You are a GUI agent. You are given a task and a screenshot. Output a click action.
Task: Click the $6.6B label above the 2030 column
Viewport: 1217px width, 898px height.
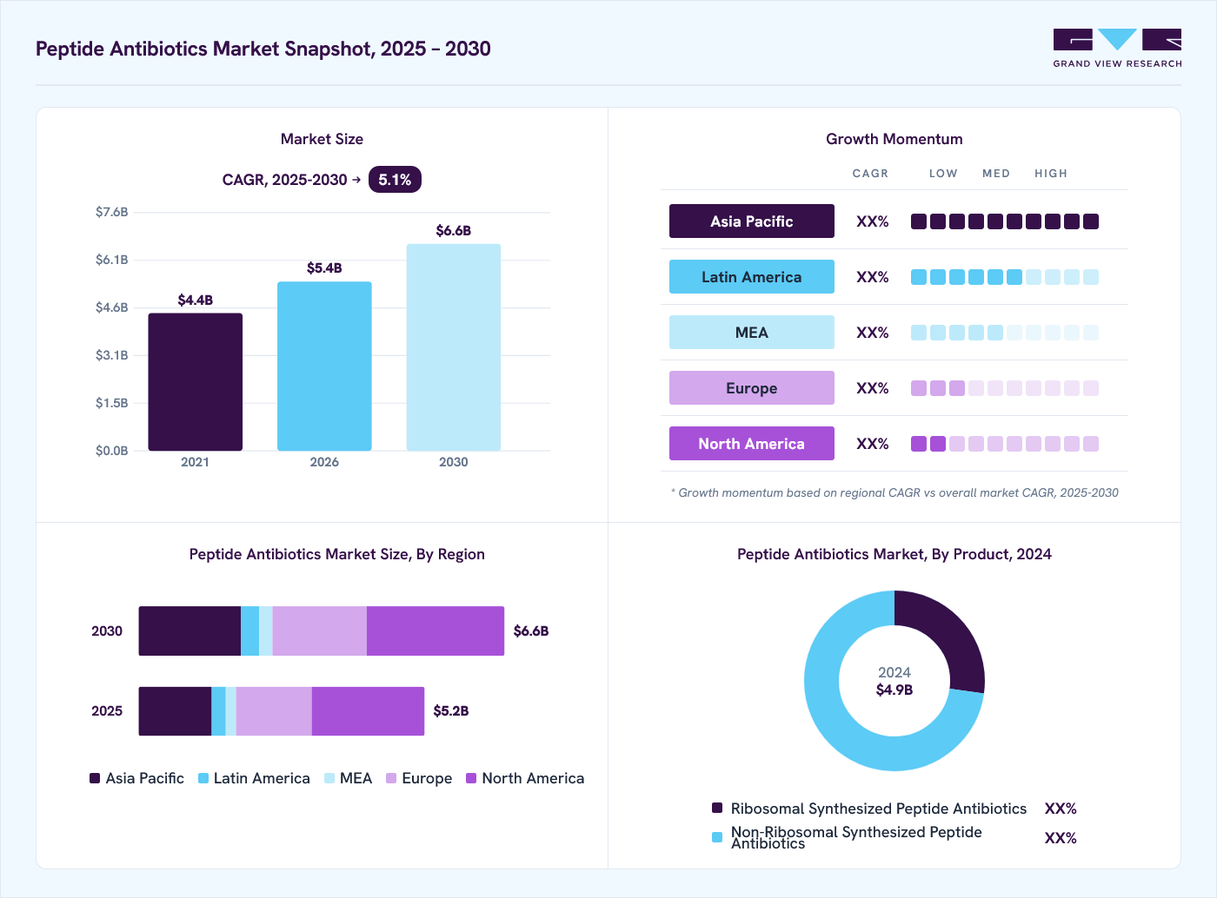tap(454, 230)
